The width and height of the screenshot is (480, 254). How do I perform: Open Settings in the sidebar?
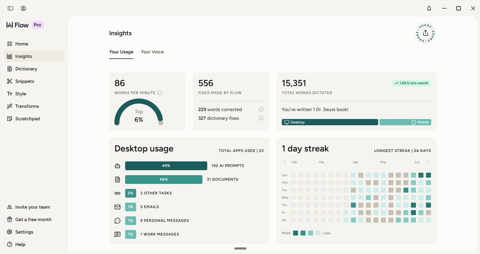tap(34, 232)
